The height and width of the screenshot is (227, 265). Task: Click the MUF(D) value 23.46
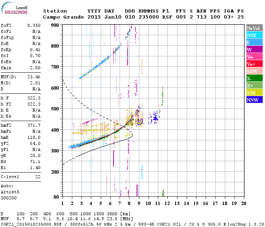(x=34, y=77)
